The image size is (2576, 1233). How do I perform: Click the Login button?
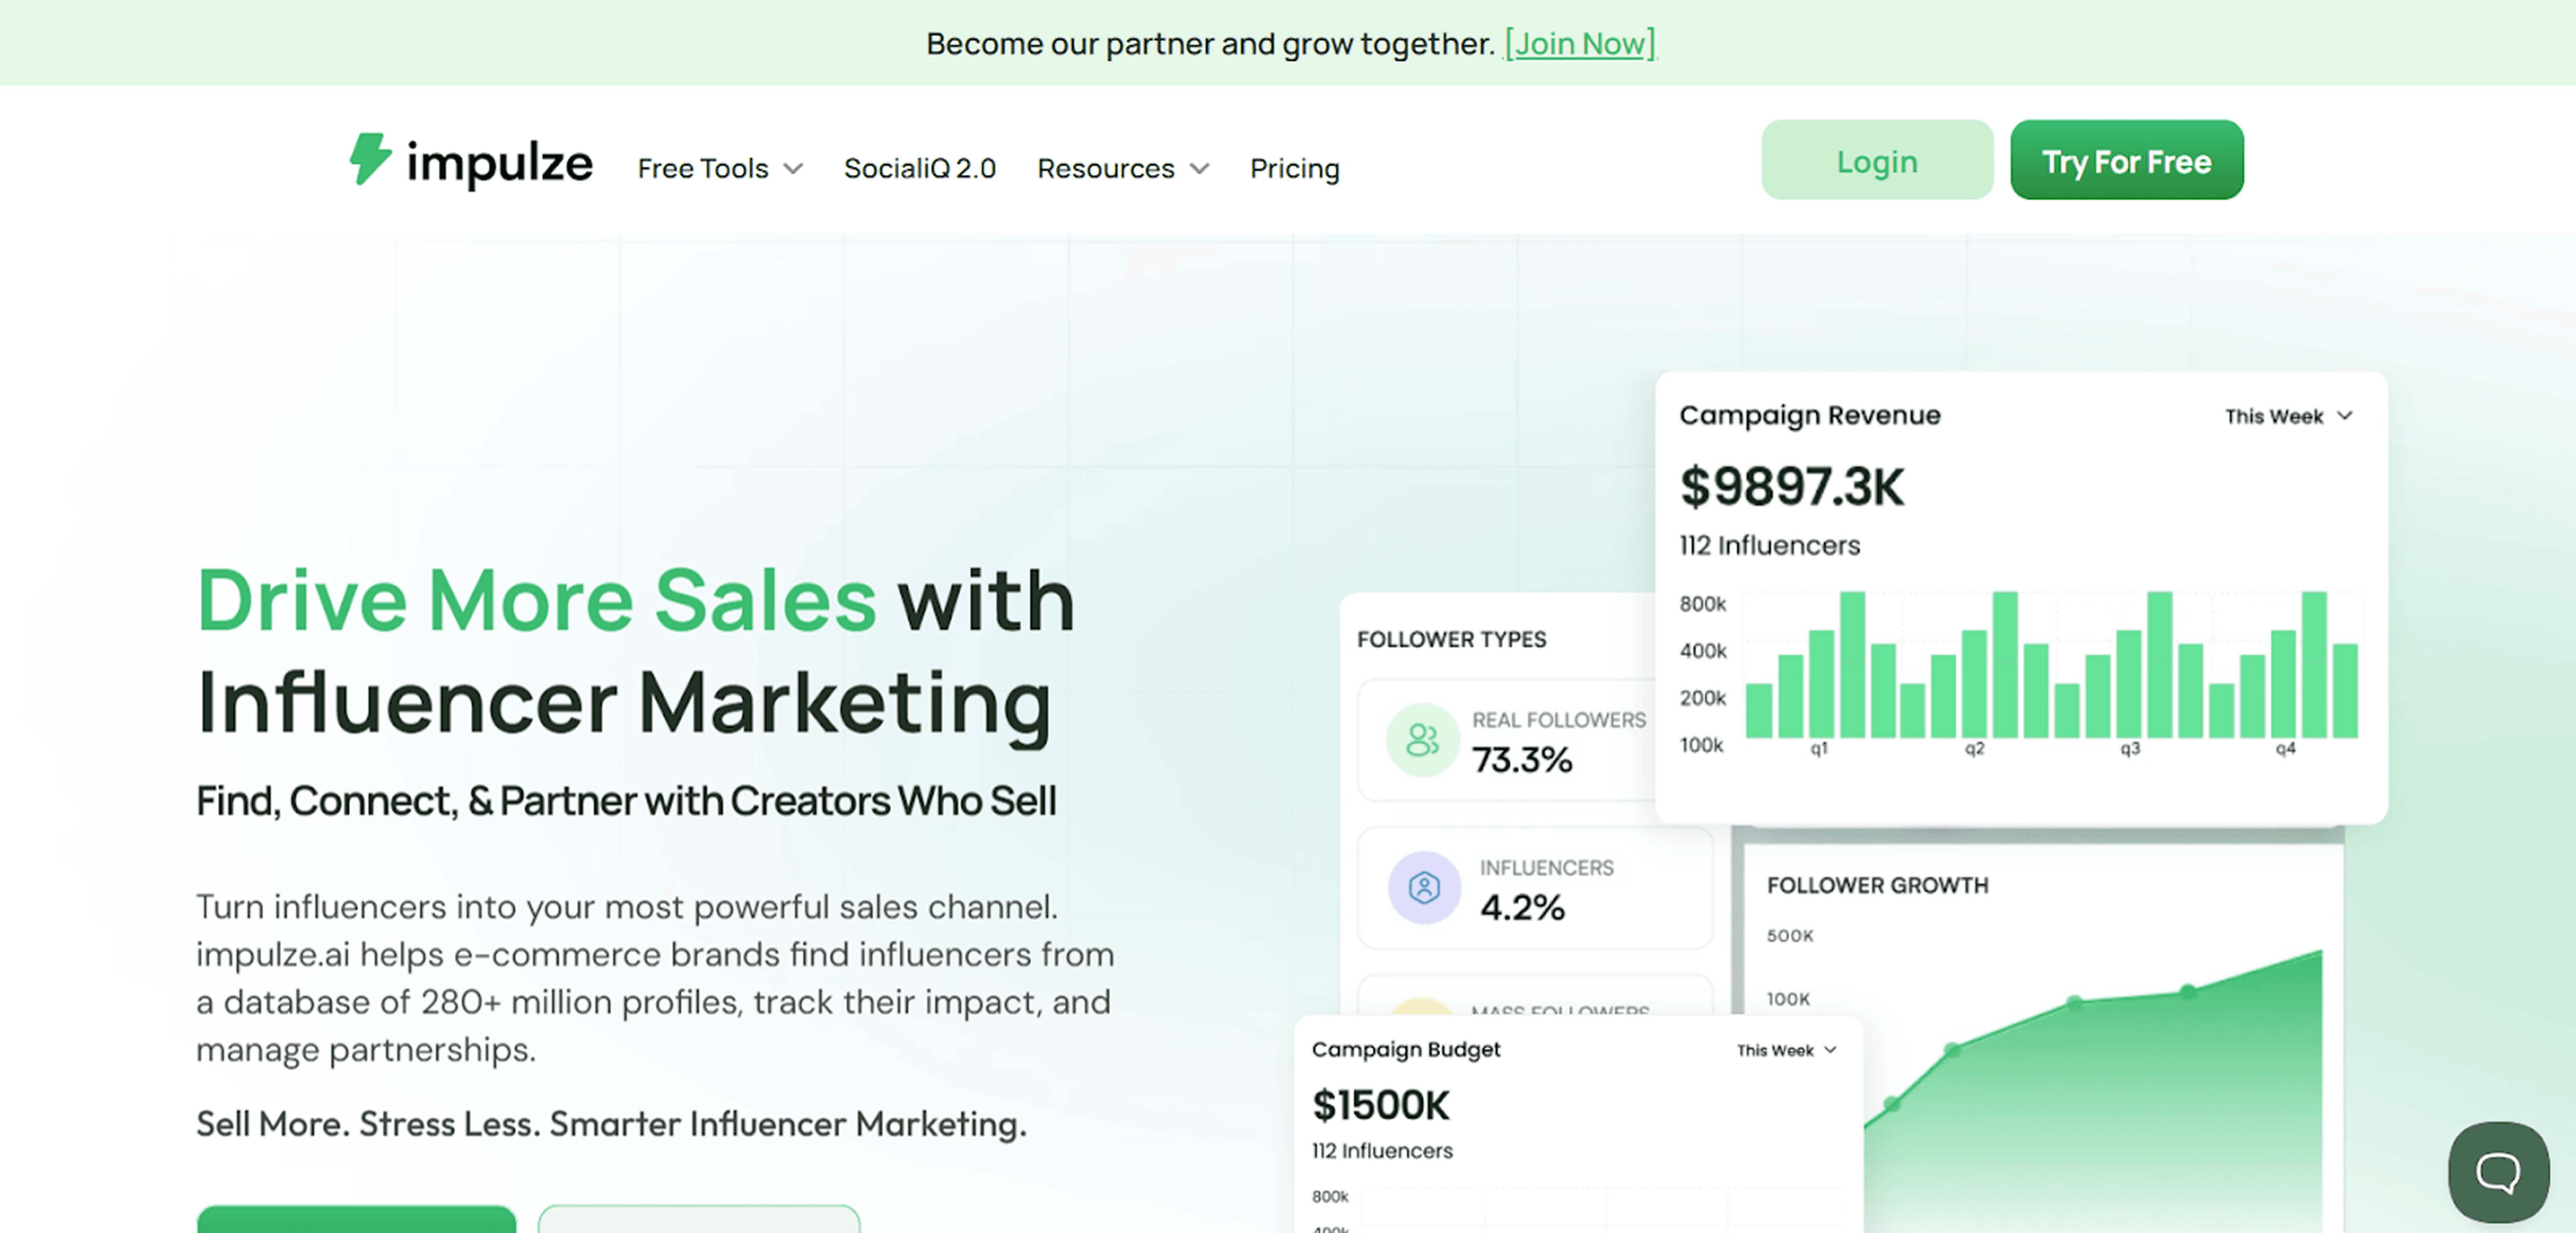(1877, 160)
